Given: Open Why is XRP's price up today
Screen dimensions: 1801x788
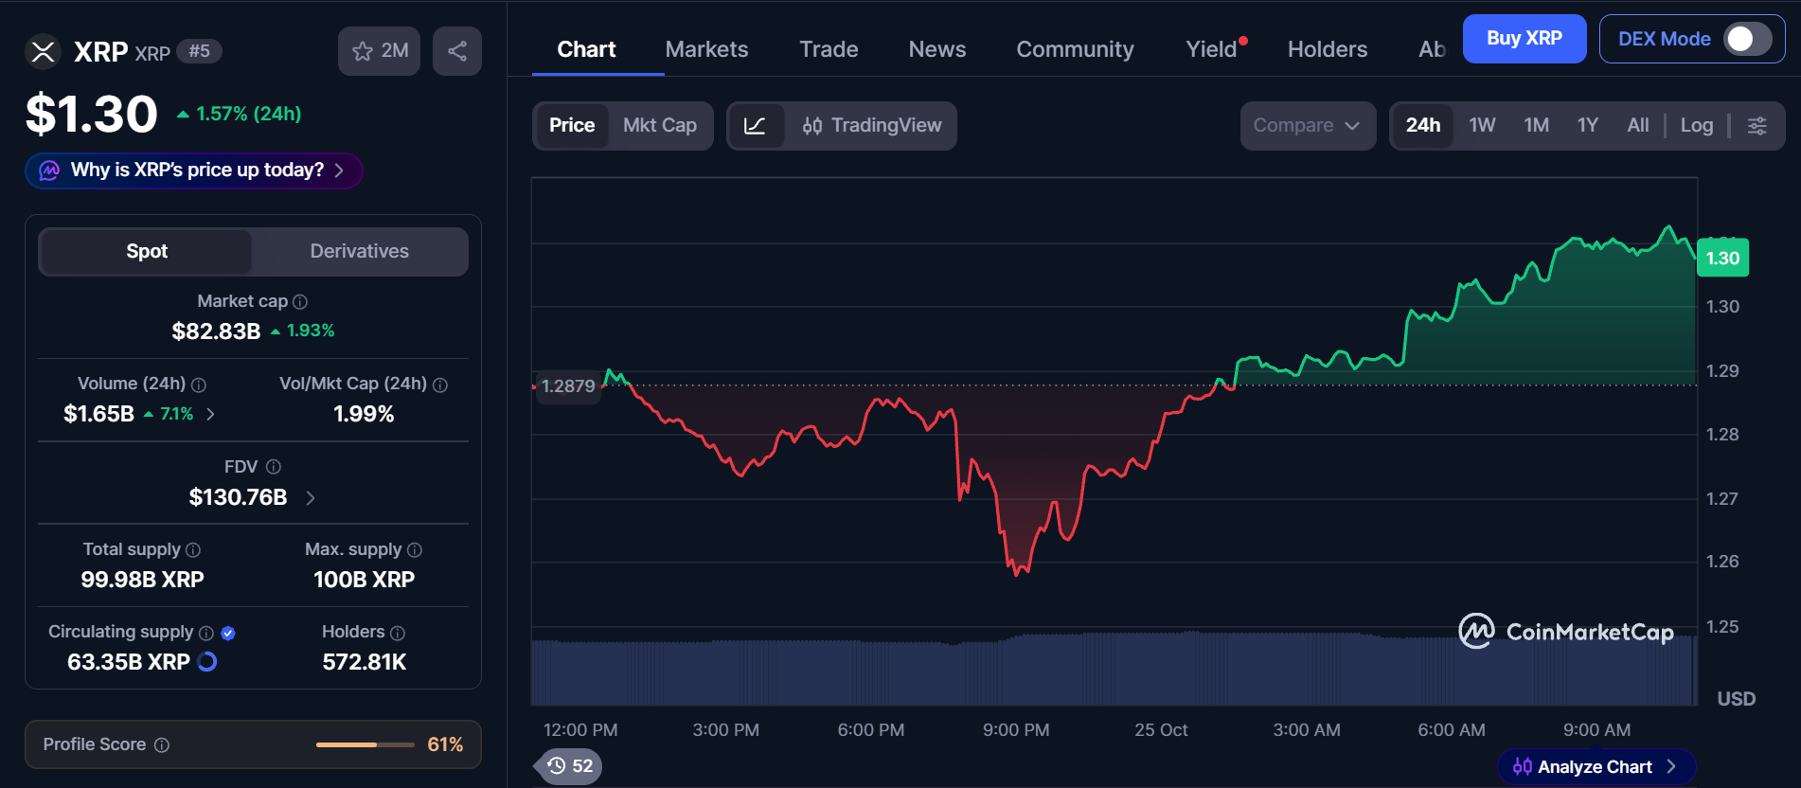Looking at the screenshot, I should click(194, 170).
